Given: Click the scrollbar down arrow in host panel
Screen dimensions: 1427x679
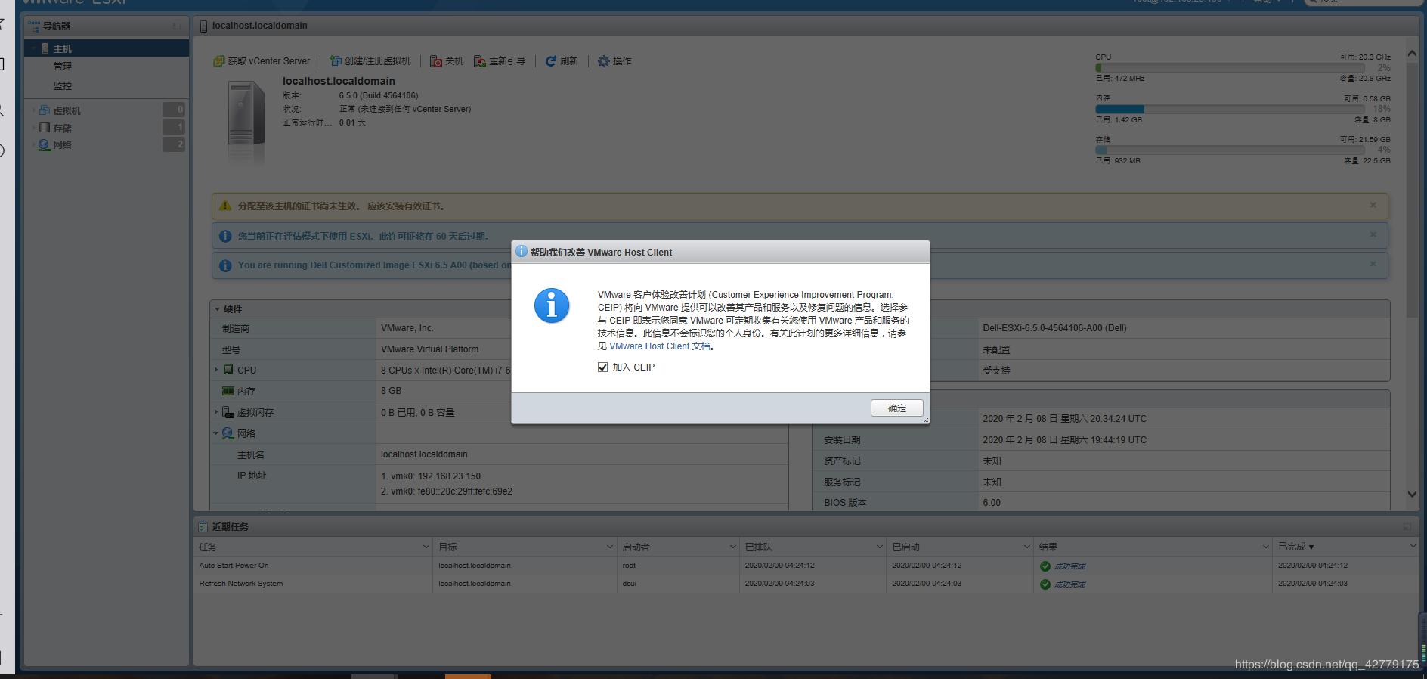Looking at the screenshot, I should pos(1412,494).
